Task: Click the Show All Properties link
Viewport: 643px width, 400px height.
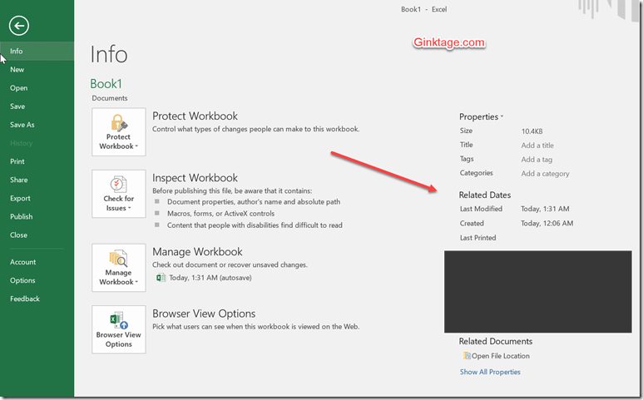Action: point(490,372)
